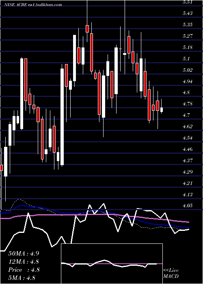
Task: Click the <<Live MACD label
Action: [x=171, y=273]
